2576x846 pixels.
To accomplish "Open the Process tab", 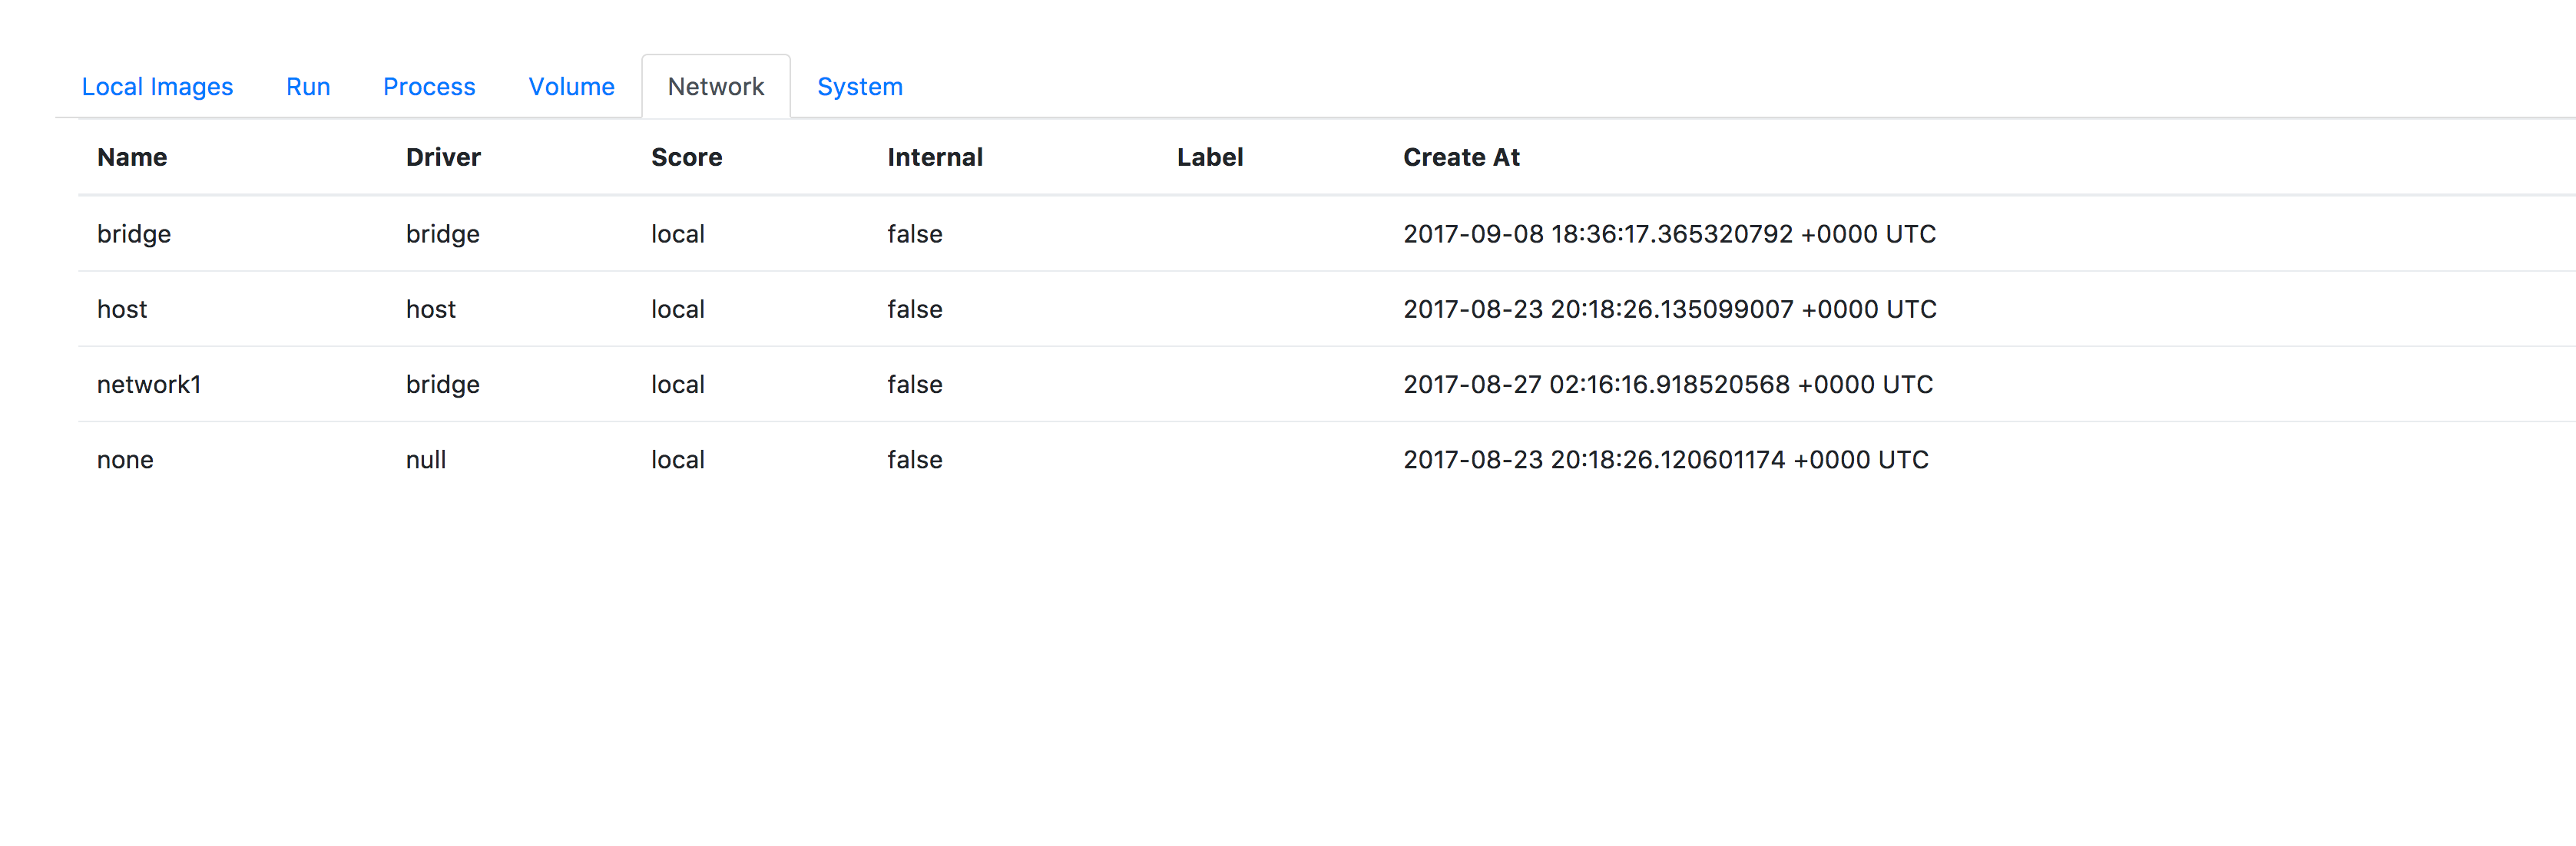I will (429, 87).
